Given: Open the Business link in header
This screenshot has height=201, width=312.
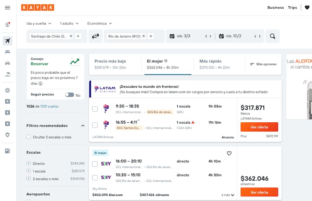Looking at the screenshot, I should click(275, 7).
